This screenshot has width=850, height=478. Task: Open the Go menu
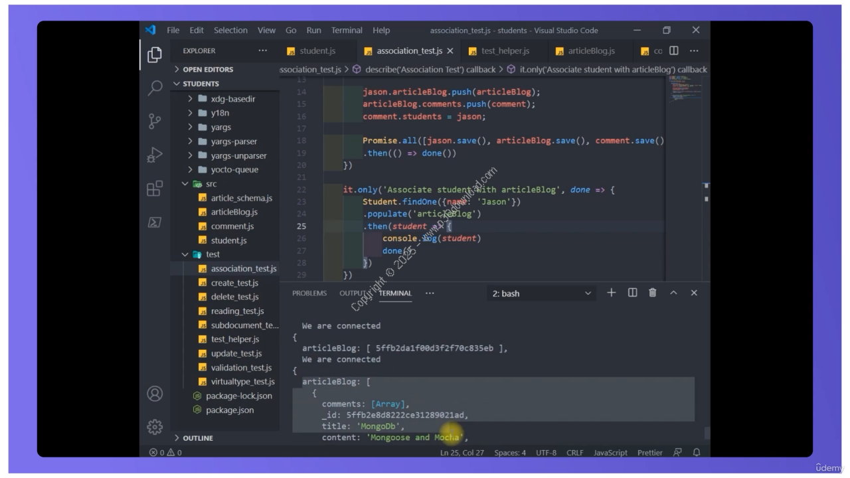pyautogui.click(x=291, y=30)
